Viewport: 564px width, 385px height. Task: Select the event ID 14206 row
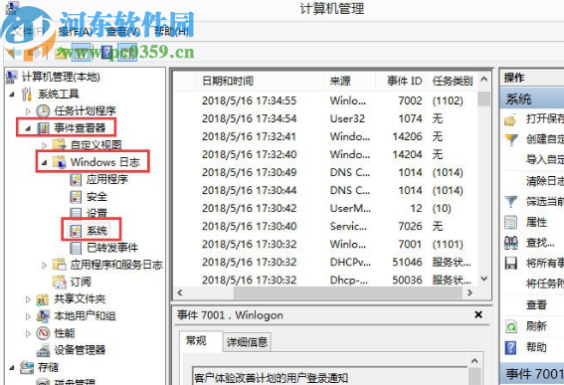[x=325, y=136]
